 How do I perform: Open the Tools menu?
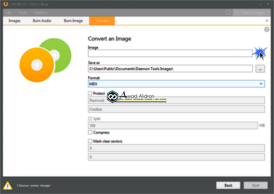click(23, 12)
